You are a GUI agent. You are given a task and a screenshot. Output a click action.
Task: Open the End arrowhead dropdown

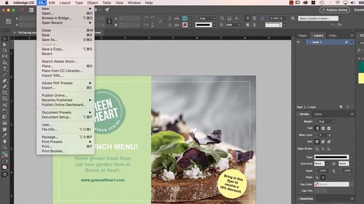point(351,164)
